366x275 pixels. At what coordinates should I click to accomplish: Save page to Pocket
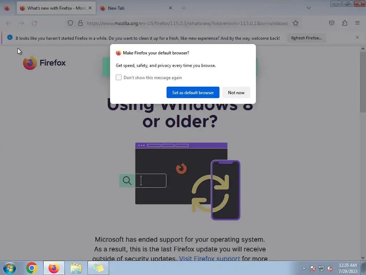pyautogui.click(x=331, y=23)
